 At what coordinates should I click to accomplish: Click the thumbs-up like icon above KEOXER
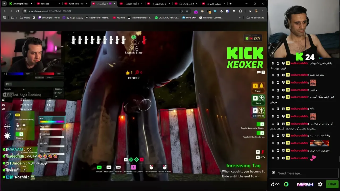tap(127, 72)
